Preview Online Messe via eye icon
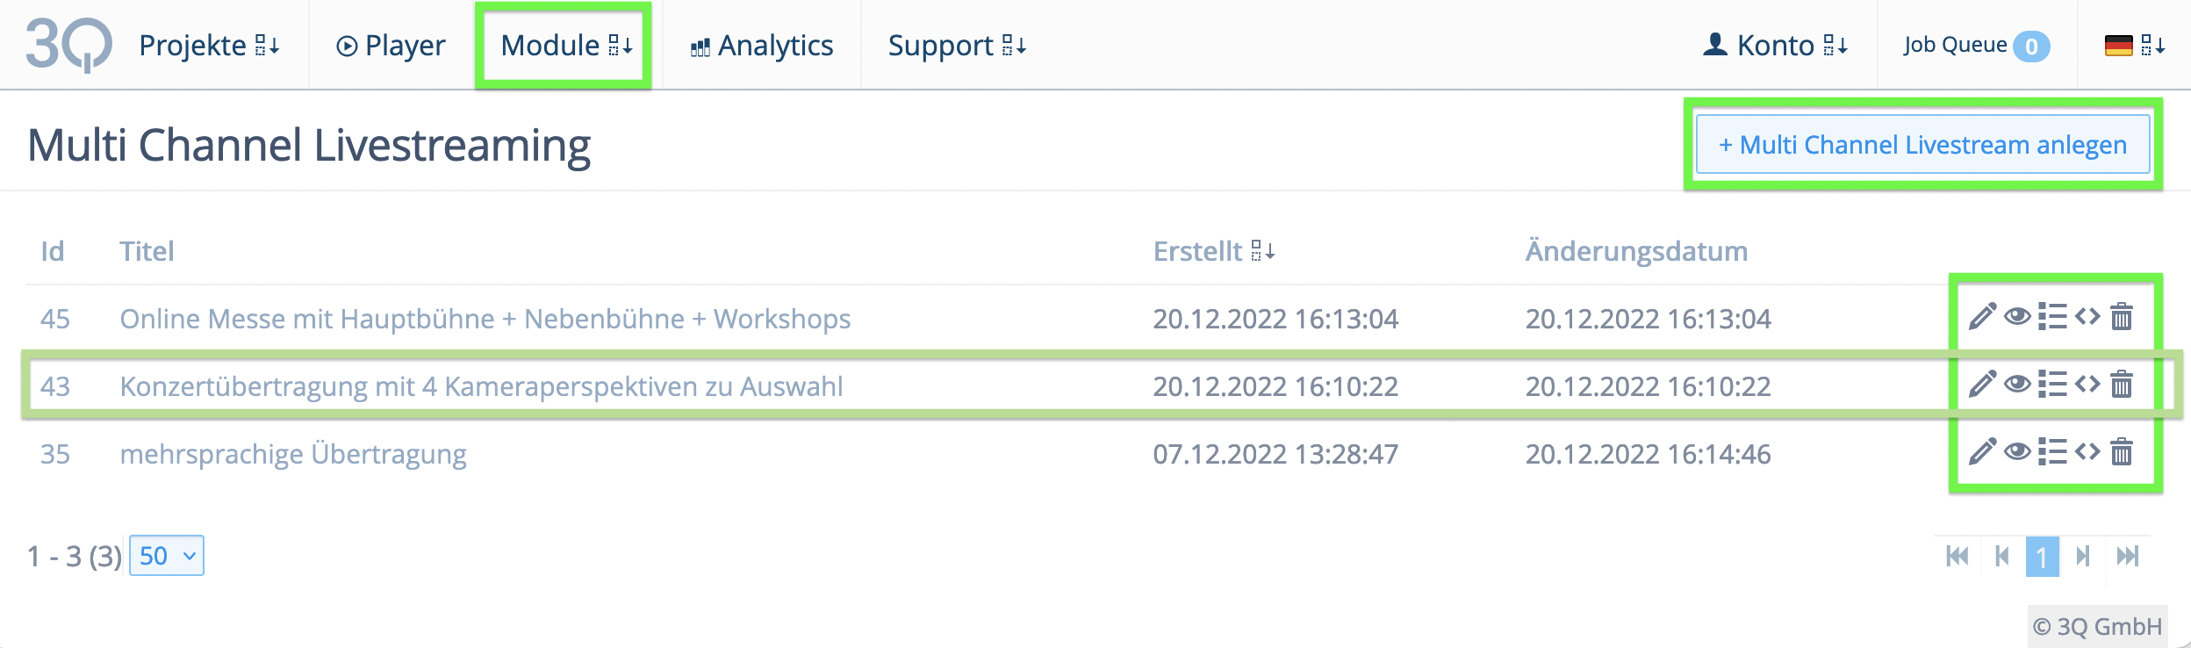This screenshot has width=2191, height=648. point(2017,316)
